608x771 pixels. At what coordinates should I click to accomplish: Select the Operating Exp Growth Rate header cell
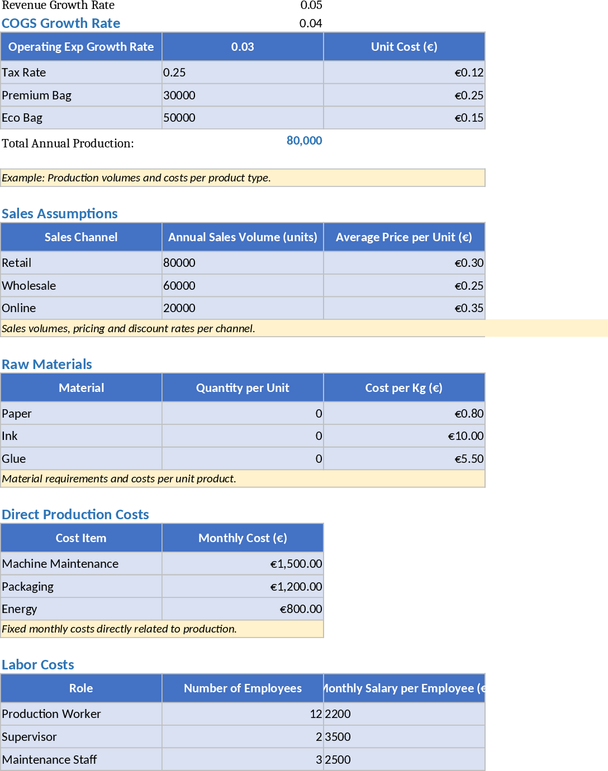click(x=81, y=47)
